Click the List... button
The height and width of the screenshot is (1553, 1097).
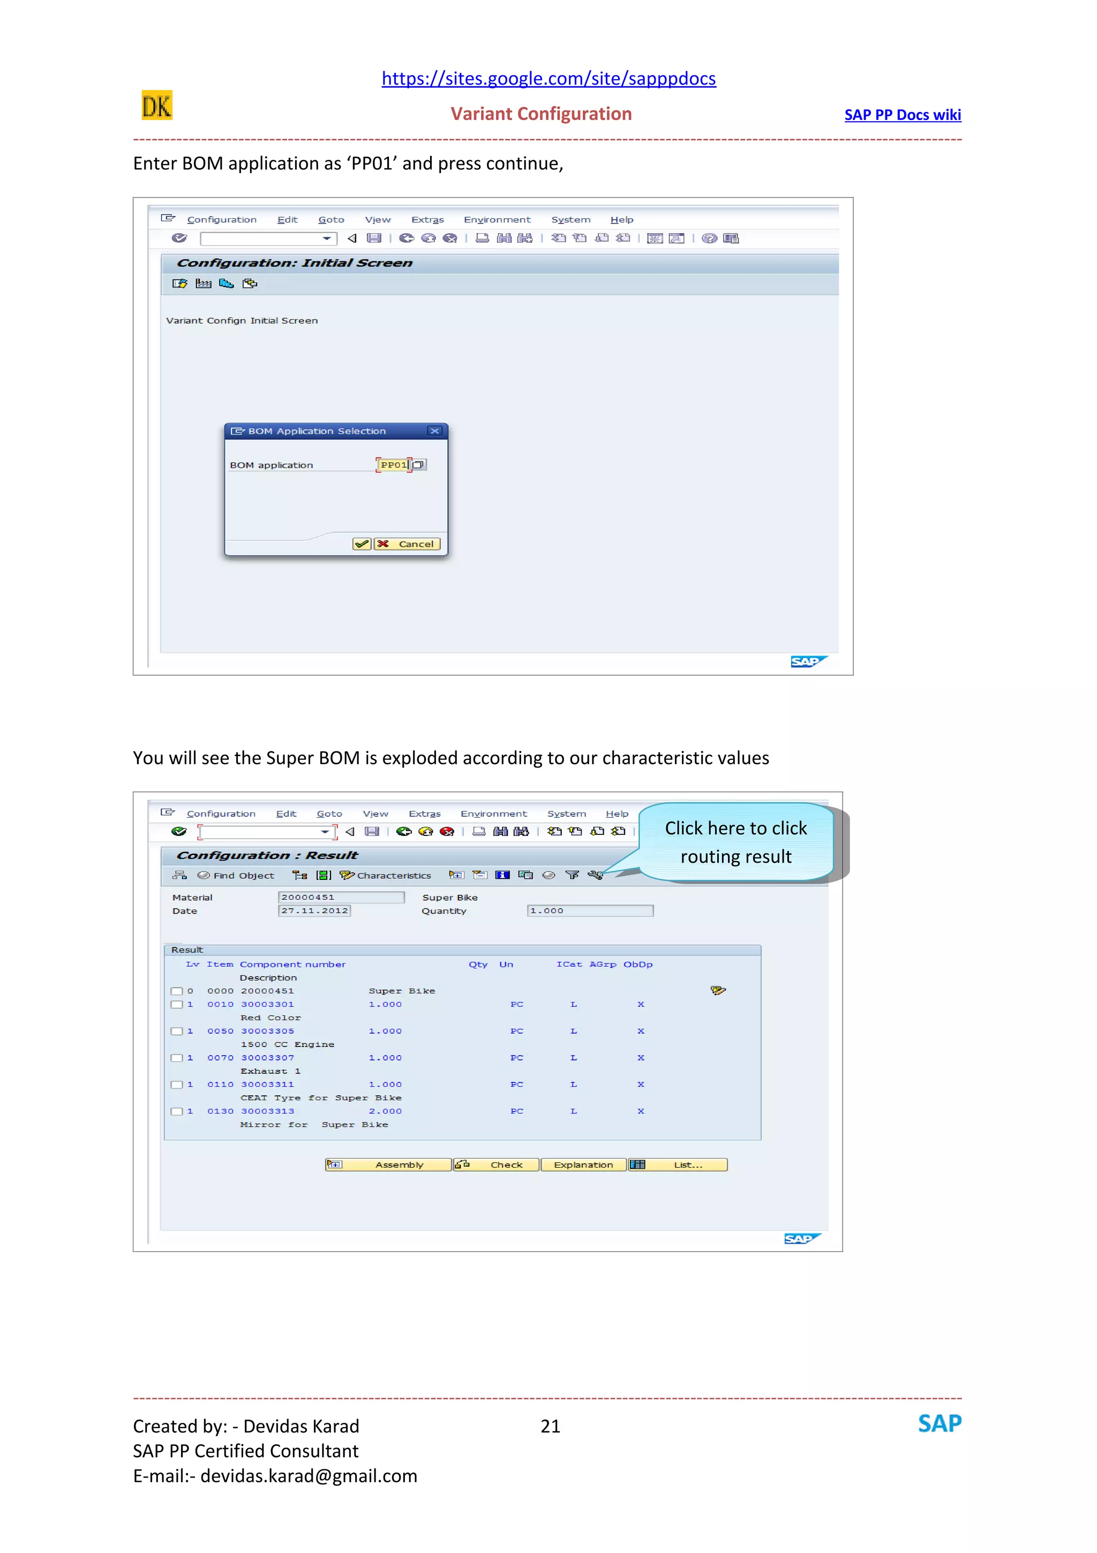tap(678, 1165)
